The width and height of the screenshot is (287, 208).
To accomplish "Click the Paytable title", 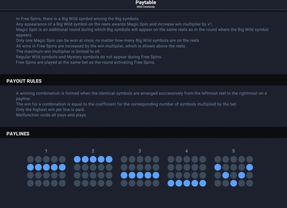I will pos(146,3).
